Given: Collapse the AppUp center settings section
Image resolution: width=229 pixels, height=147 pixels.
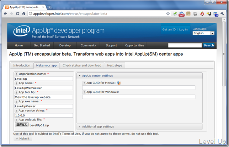Looking at the screenshot, I should (x=139, y=76).
